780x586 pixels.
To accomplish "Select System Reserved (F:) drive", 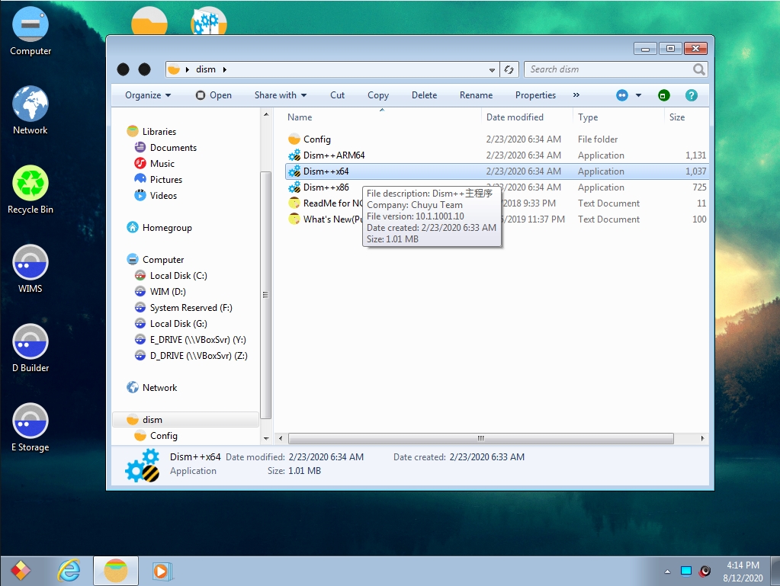I will [191, 308].
